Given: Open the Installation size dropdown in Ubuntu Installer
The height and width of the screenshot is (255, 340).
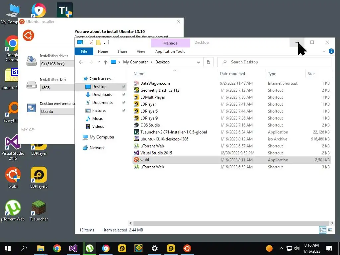Looking at the screenshot, I should pos(57,88).
